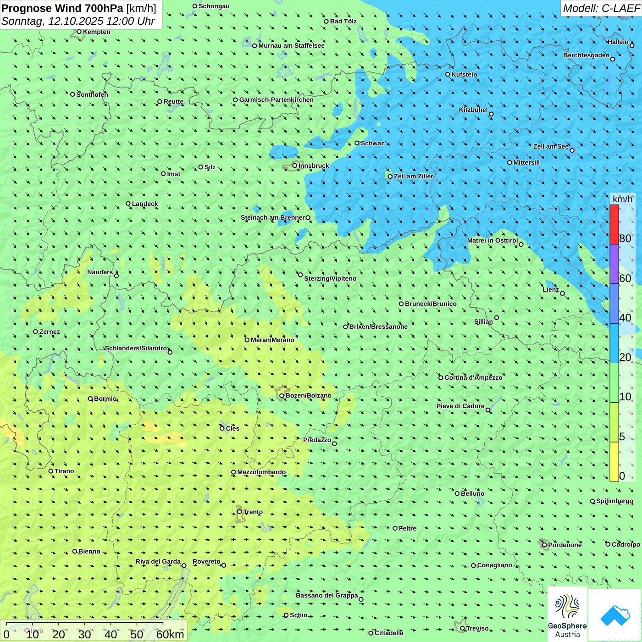Click the Cles label
Screen dimensions: 642x642
(232, 428)
